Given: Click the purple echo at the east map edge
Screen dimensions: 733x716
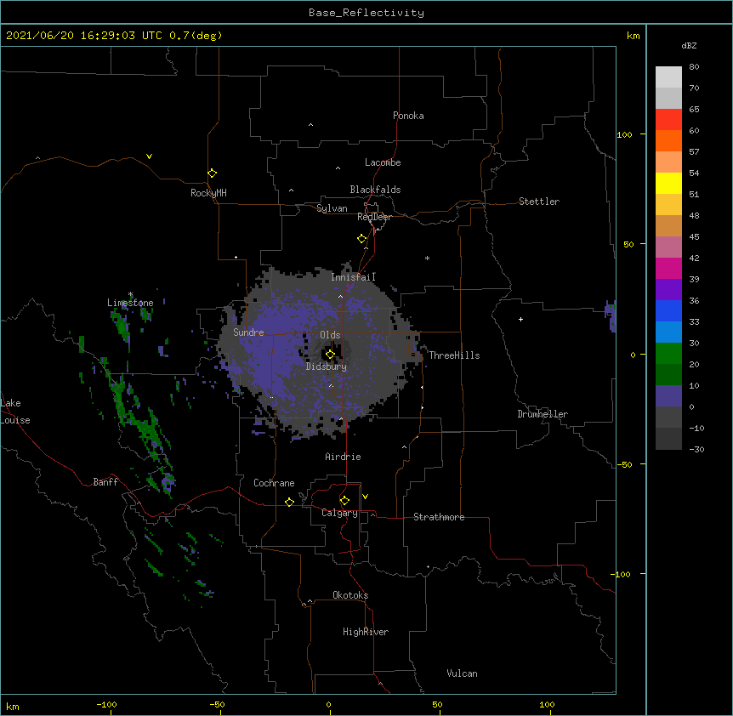Looking at the screenshot, I should tap(610, 316).
